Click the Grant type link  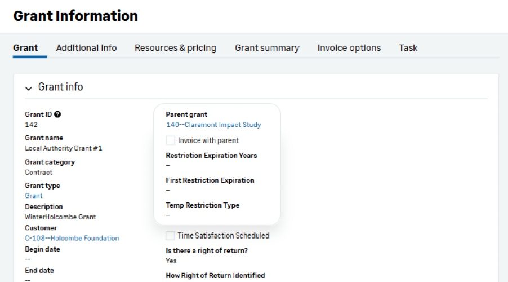34,196
